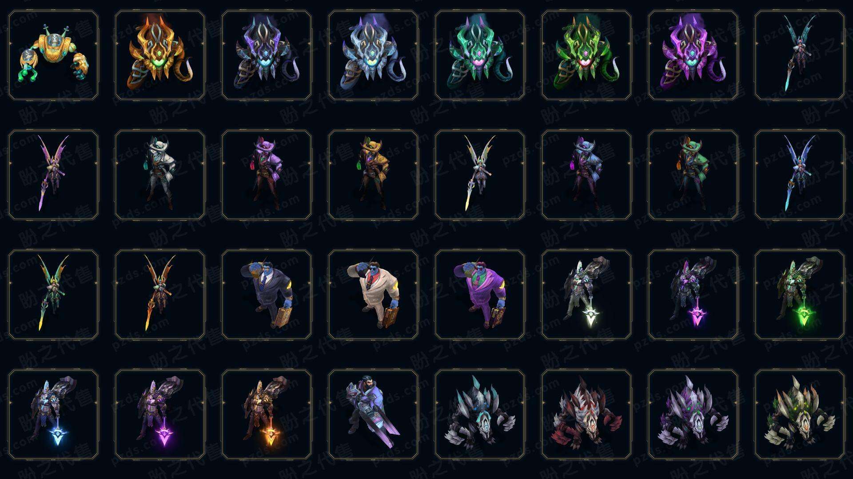Click the orange flaming Vel'Koz chroma
This screenshot has height=479, width=853.
point(160,55)
